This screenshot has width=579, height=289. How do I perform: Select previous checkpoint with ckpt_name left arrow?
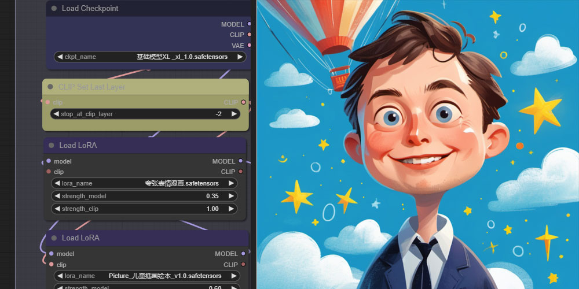60,57
